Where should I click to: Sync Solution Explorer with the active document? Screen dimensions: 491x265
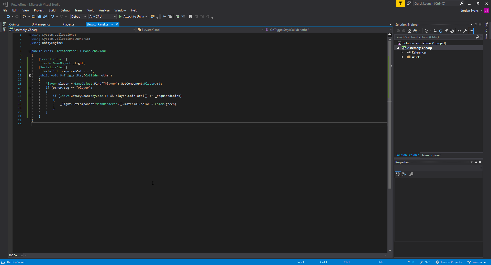point(435,31)
